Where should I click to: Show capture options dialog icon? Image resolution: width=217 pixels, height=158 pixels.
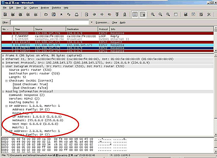[x=13, y=14]
